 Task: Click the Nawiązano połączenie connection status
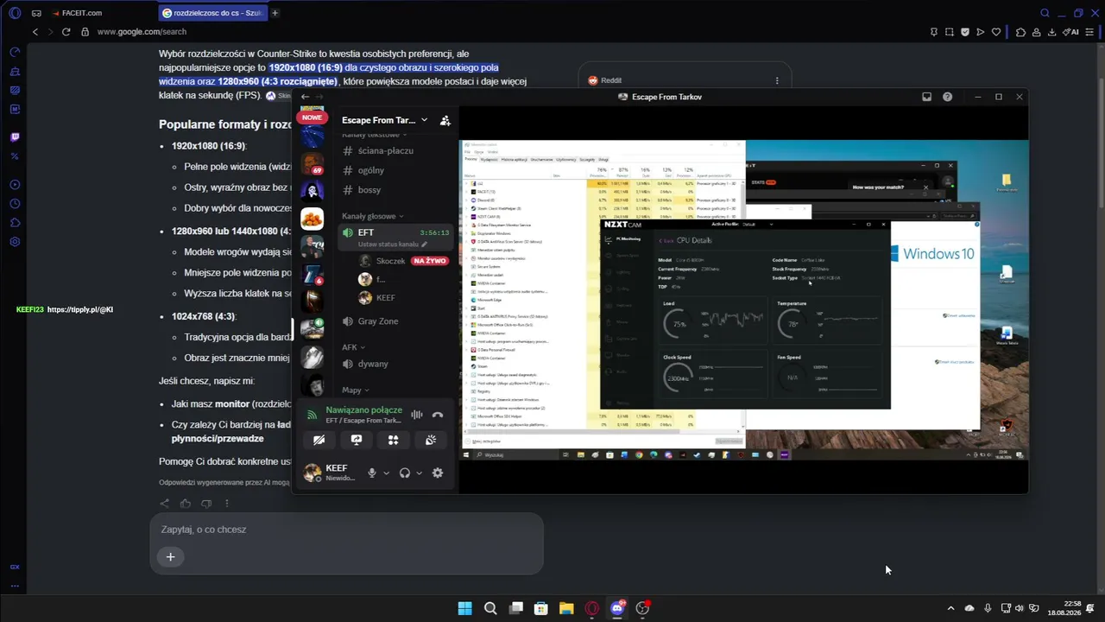(x=363, y=410)
